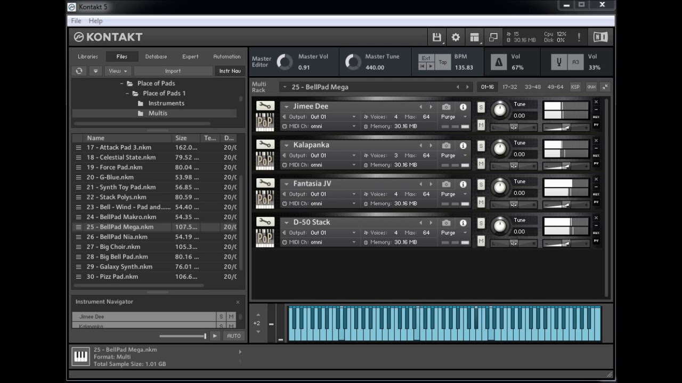Click the preview volume slider beside play button
682x383 pixels.
[x=183, y=336]
